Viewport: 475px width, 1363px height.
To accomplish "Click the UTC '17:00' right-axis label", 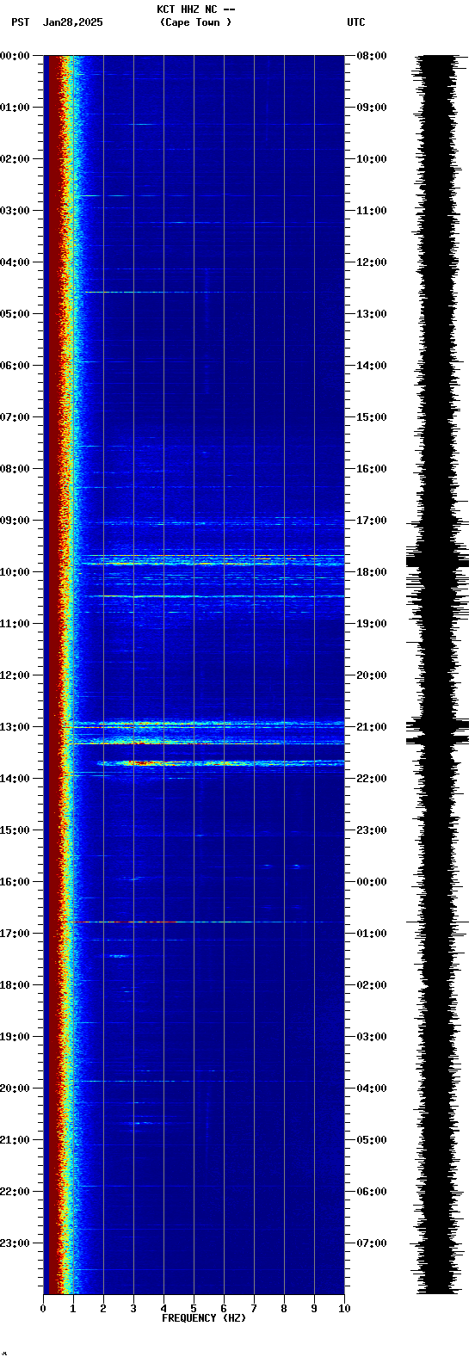I will tap(372, 521).
